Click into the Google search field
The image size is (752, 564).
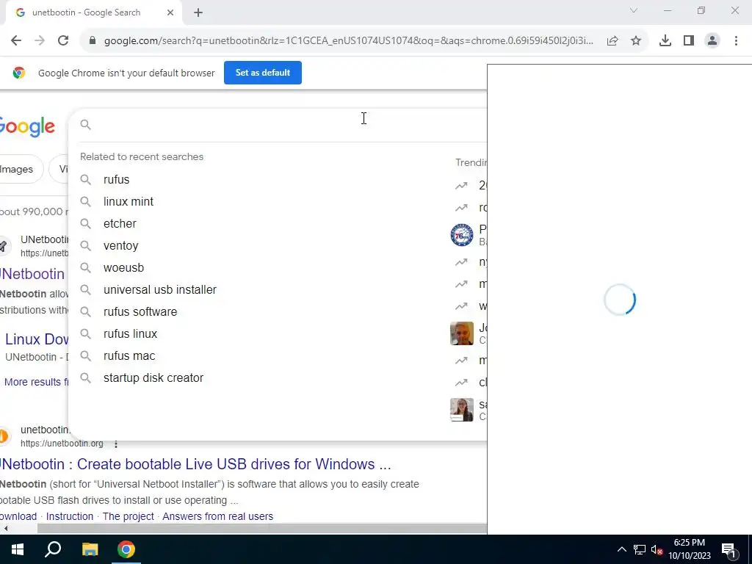(288, 125)
